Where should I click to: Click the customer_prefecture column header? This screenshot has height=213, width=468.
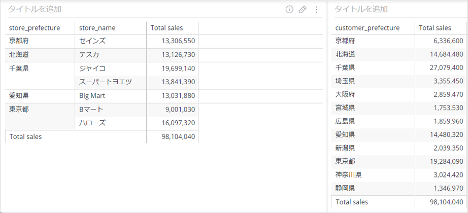367,28
